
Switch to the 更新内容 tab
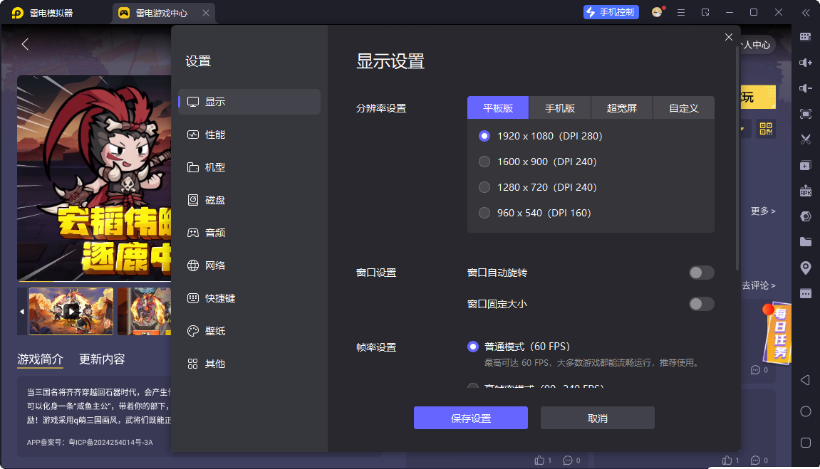(102, 359)
